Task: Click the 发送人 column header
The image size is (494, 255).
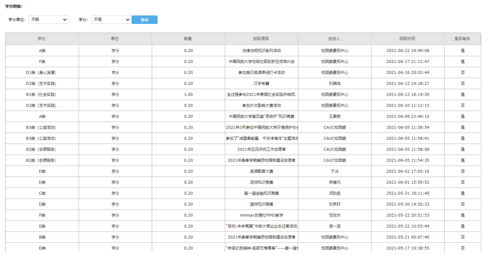Action: pyautogui.click(x=334, y=39)
